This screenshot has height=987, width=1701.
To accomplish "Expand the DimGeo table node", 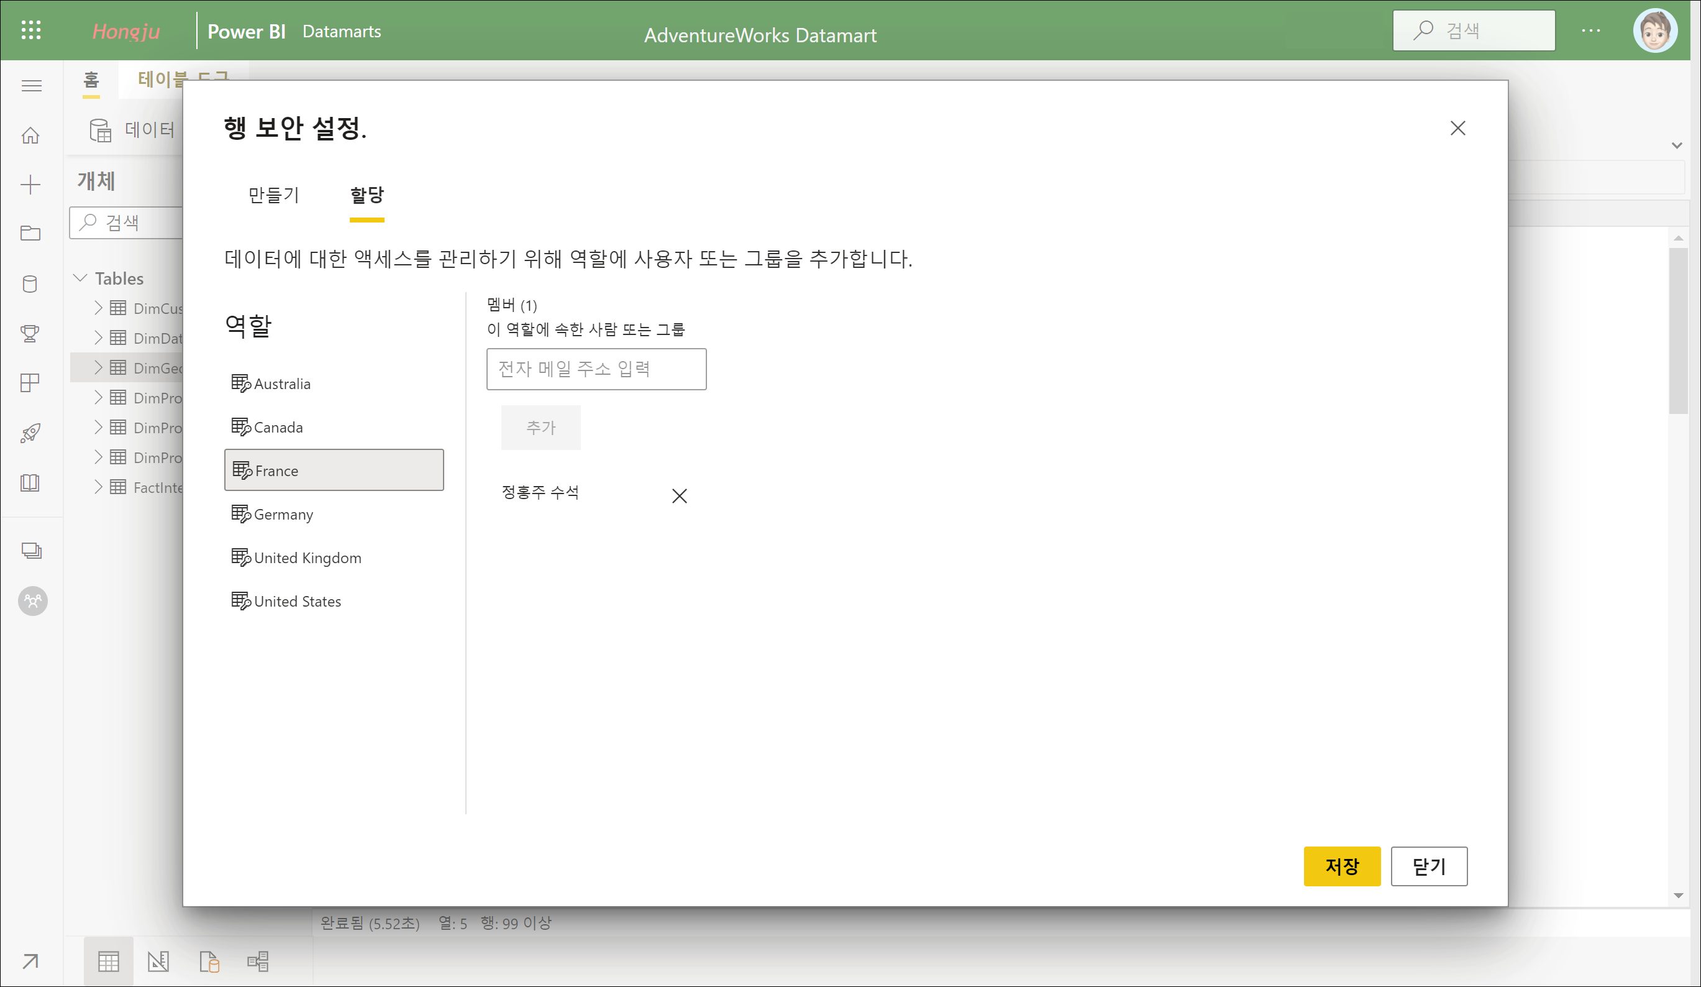I will (99, 367).
